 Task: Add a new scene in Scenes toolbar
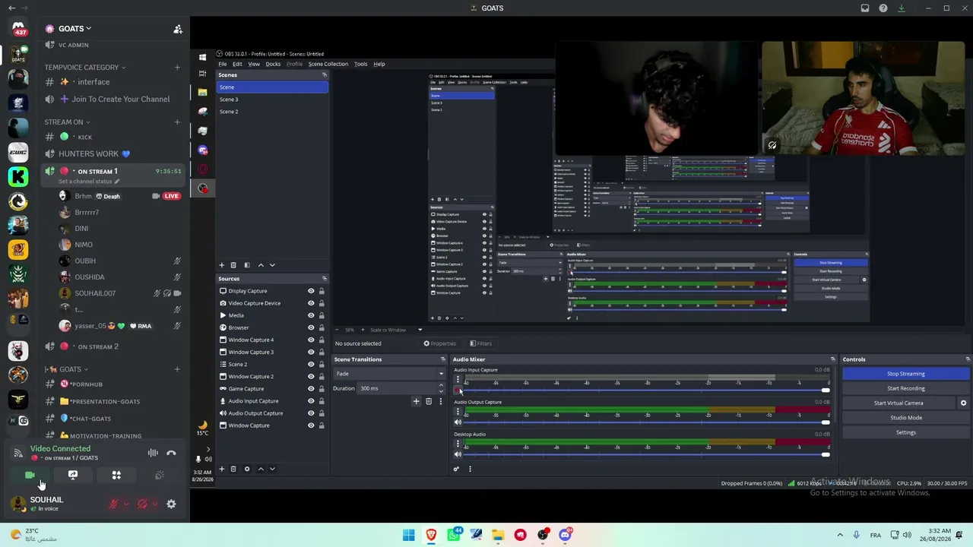(x=222, y=265)
